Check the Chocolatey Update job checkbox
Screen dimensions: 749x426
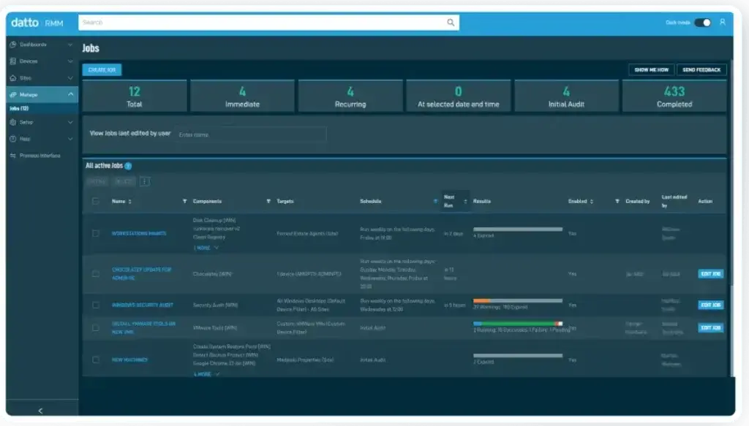point(96,274)
